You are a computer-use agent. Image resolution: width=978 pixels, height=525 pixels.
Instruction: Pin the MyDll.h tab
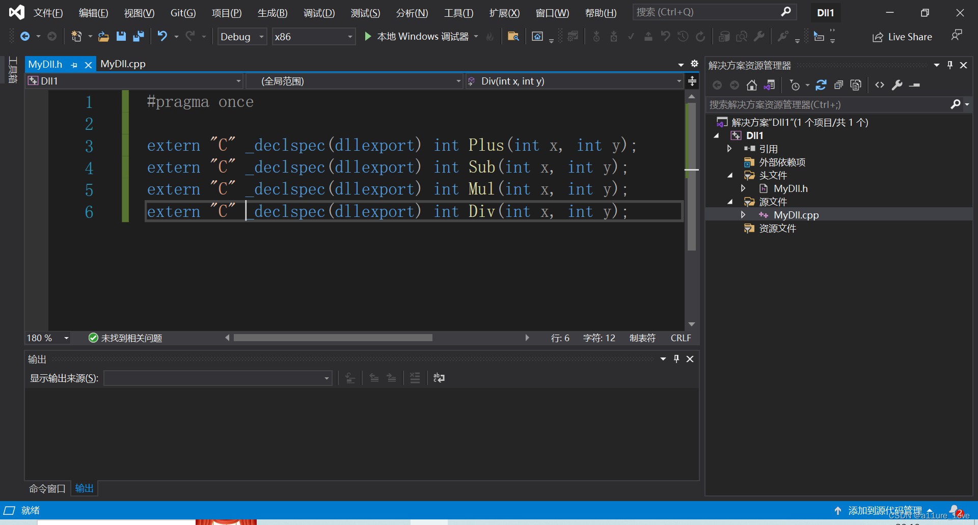coord(74,65)
